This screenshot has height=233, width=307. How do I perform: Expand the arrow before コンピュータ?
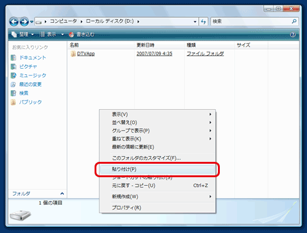point(45,21)
